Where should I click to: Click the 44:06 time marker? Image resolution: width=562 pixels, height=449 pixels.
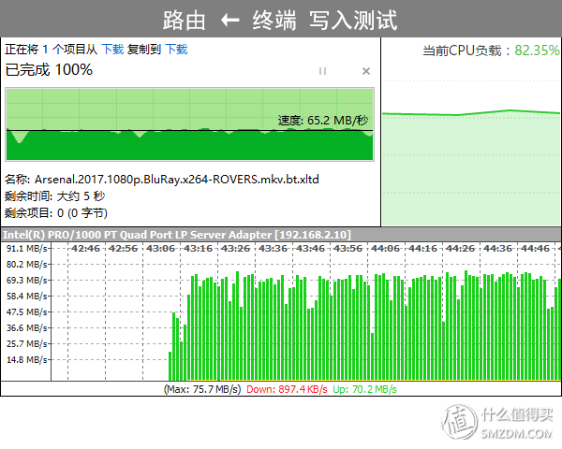[385, 249]
